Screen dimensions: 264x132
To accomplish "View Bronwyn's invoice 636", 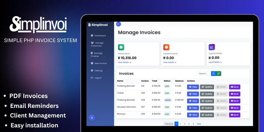I will pyautogui.click(x=193, y=115).
